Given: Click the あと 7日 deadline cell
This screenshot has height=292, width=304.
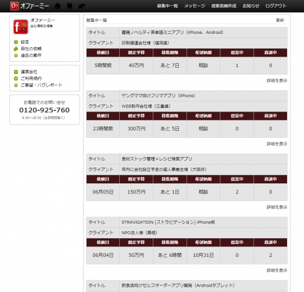Looking at the screenshot, I should click(170, 65).
